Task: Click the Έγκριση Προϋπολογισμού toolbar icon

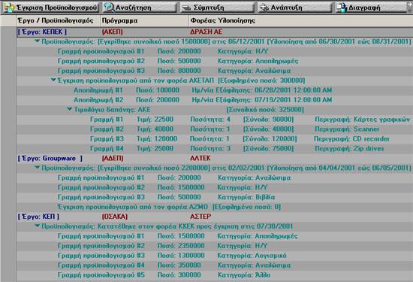Action: 8,8
